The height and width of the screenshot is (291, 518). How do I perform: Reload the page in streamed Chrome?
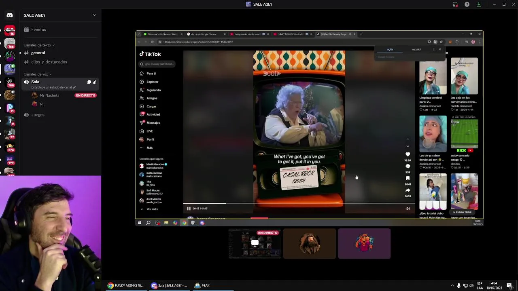pos(152,42)
